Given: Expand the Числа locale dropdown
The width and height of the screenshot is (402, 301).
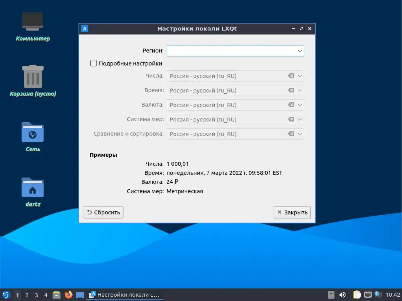Looking at the screenshot, I should pos(300,76).
